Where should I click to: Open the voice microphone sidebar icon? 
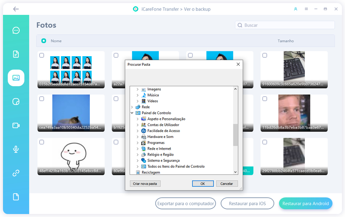point(16,149)
